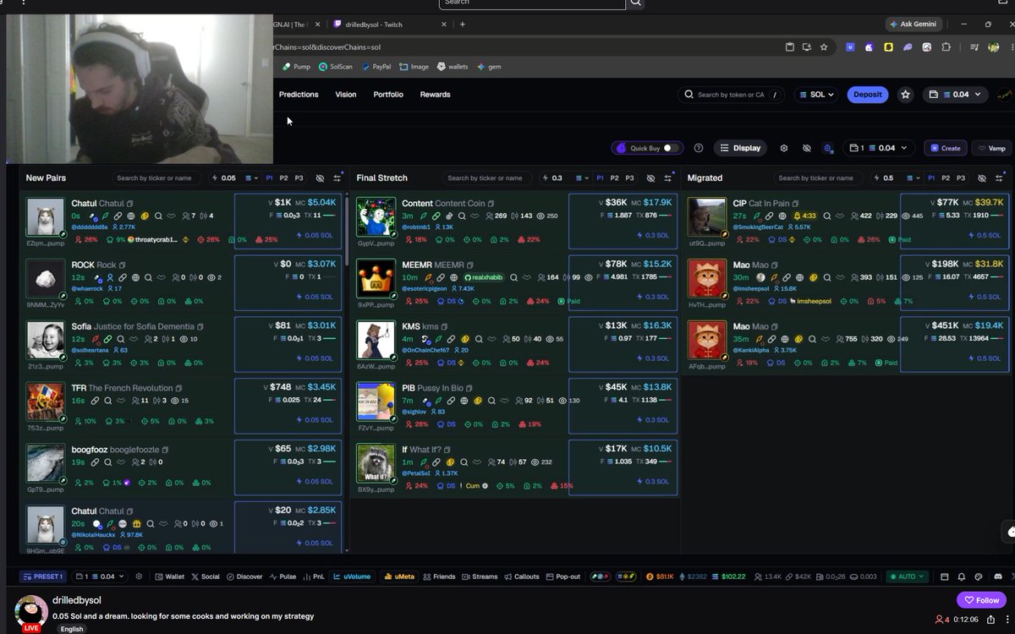Follow drilledbysol on Twitch

click(x=981, y=600)
